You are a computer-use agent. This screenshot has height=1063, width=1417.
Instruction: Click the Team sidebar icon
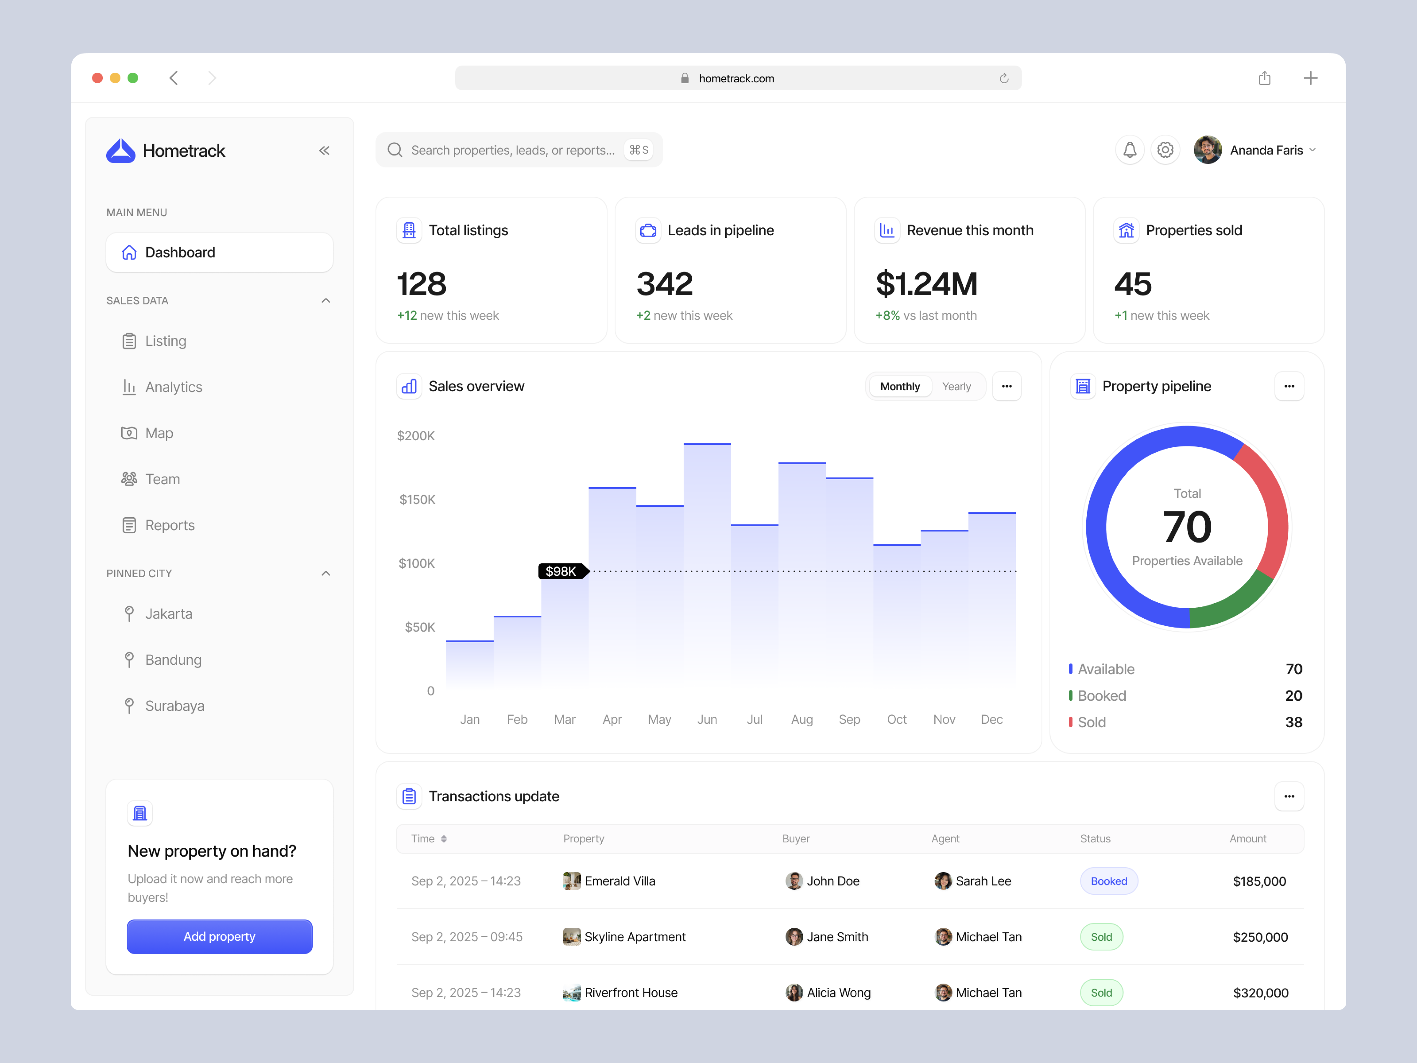129,479
